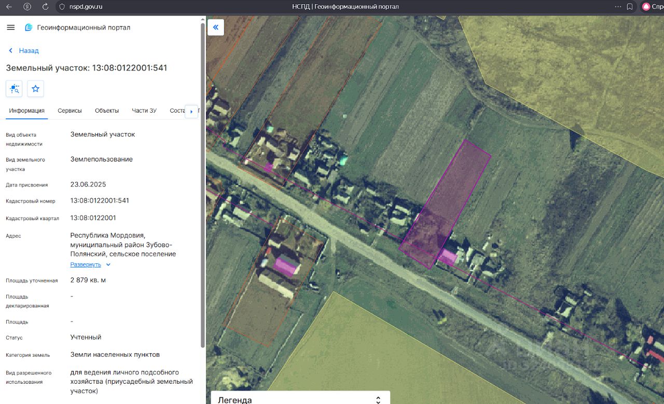Select the date 23.06.2025

[88, 184]
